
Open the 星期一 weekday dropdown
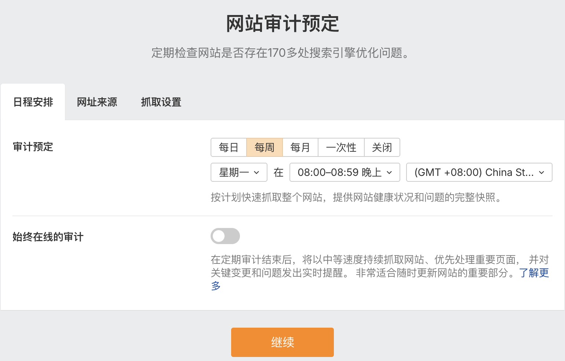click(x=239, y=172)
